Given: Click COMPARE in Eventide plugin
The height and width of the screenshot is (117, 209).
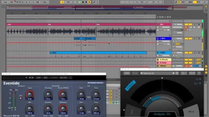Looking at the screenshot, I should (x=54, y=78).
